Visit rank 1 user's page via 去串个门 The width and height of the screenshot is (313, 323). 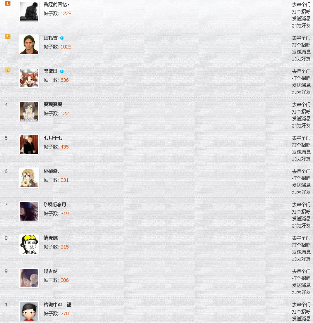(301, 5)
